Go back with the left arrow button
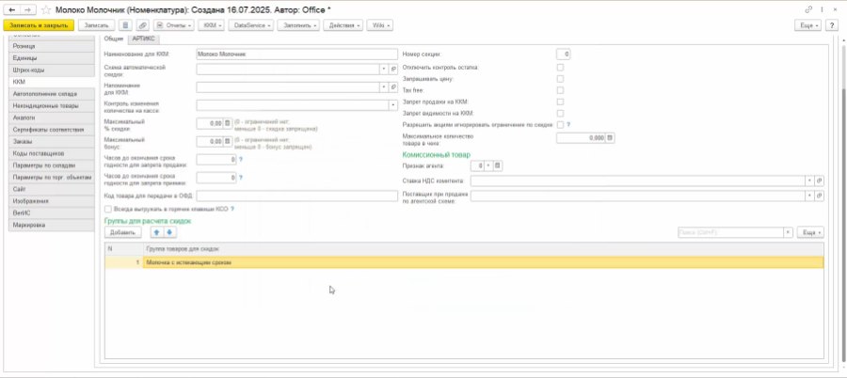This screenshot has width=847, height=378. (x=12, y=9)
